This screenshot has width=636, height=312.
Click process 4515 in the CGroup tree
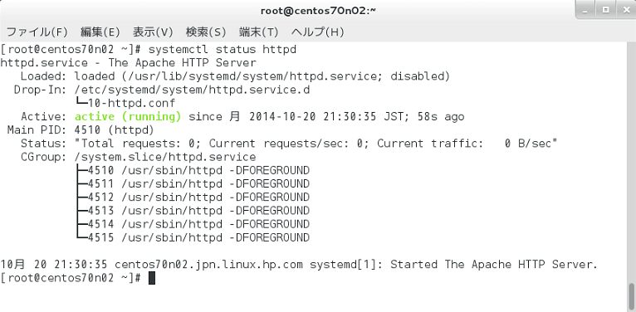(198, 237)
